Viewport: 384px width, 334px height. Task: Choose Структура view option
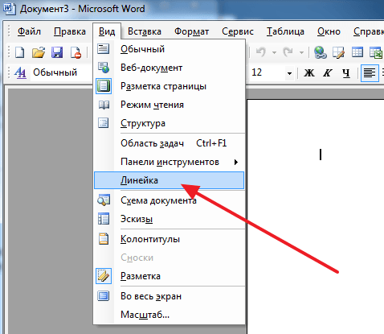pos(170,123)
